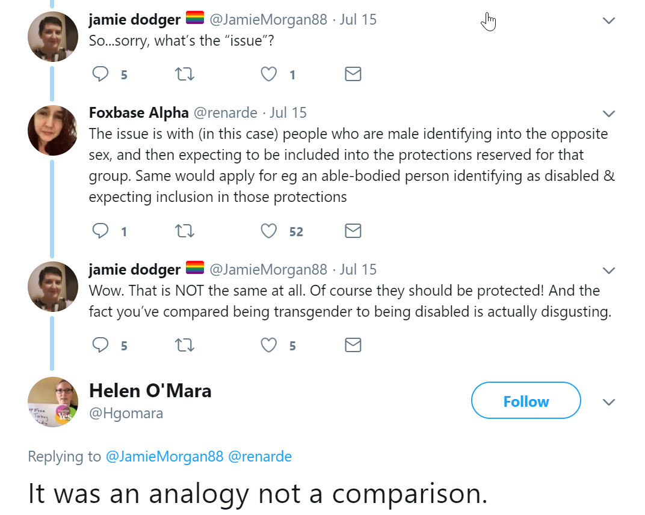
Task: Click the retweet icon under jamie dodger's second tweet
Action: [185, 345]
